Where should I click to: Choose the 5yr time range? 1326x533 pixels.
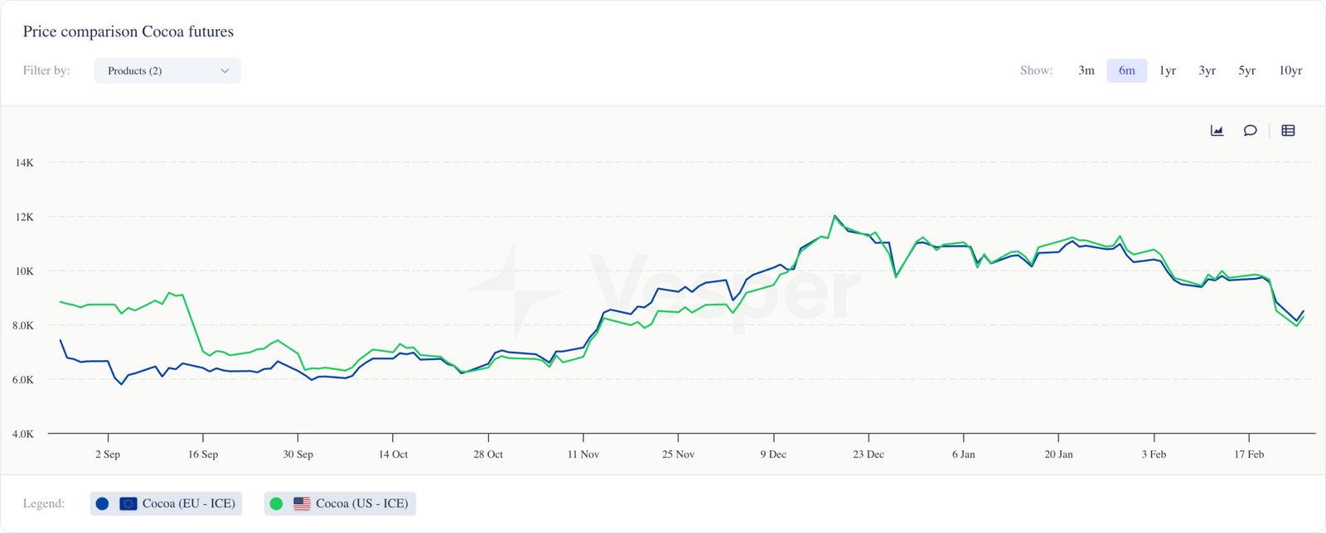1247,71
